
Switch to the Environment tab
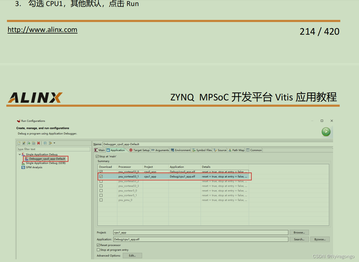tap(181, 150)
